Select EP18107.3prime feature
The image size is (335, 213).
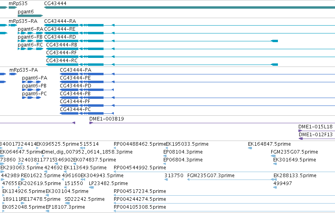65,207
